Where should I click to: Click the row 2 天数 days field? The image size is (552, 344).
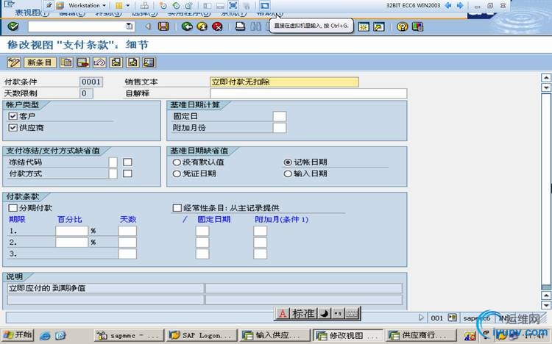pos(127,243)
